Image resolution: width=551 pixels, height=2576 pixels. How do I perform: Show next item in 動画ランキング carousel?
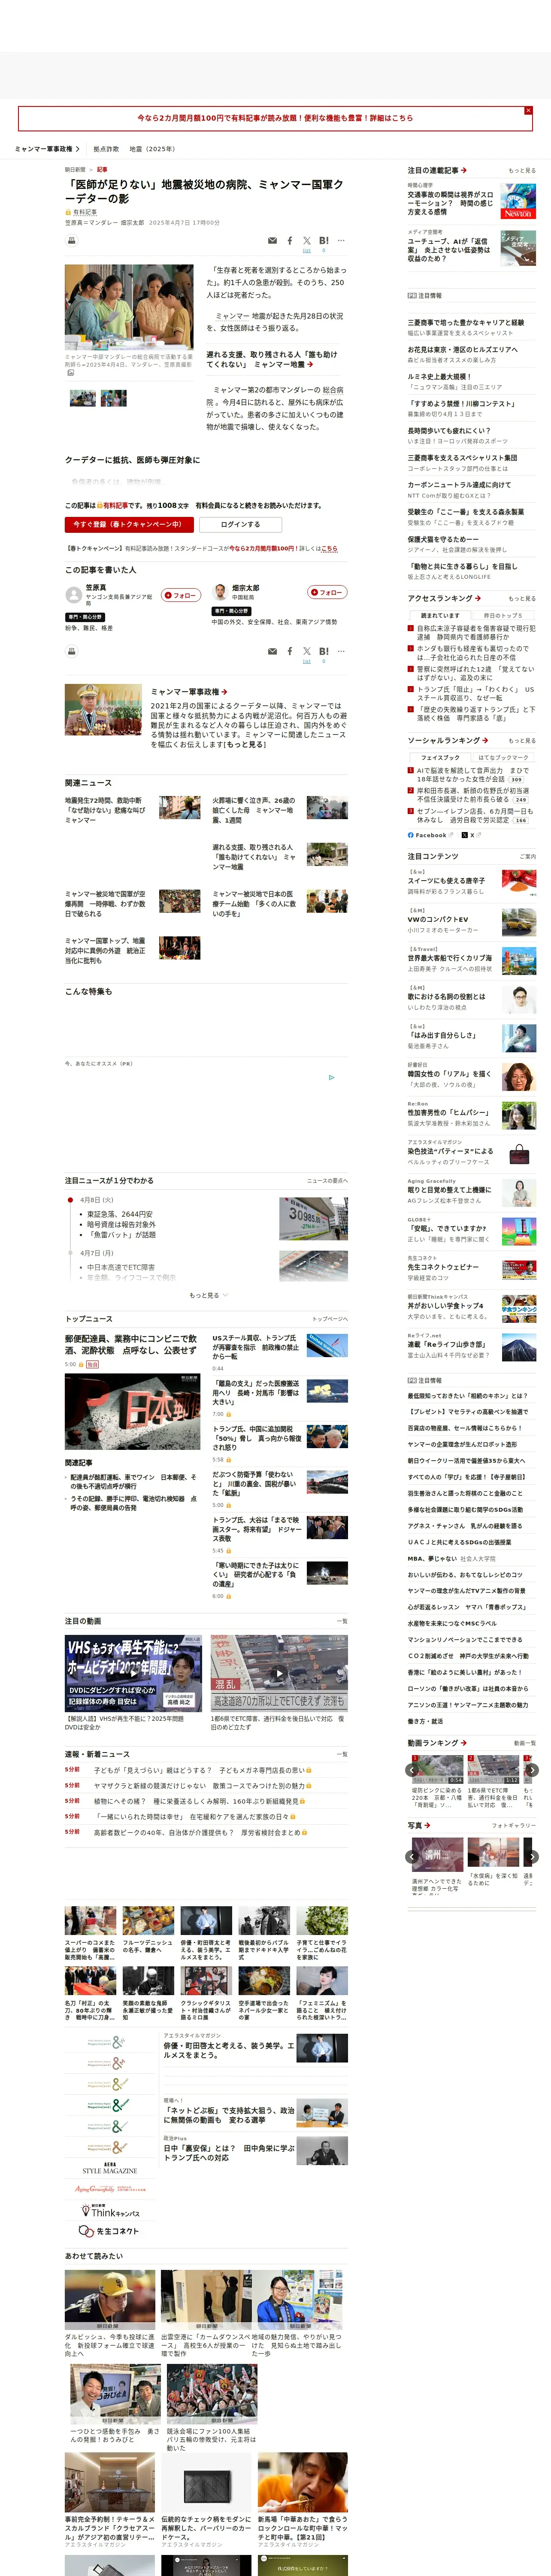coord(532,1770)
